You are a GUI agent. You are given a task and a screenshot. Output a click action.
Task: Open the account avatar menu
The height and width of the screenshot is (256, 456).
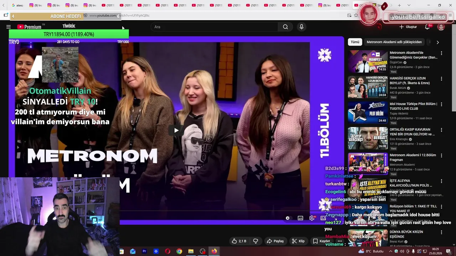click(441, 27)
